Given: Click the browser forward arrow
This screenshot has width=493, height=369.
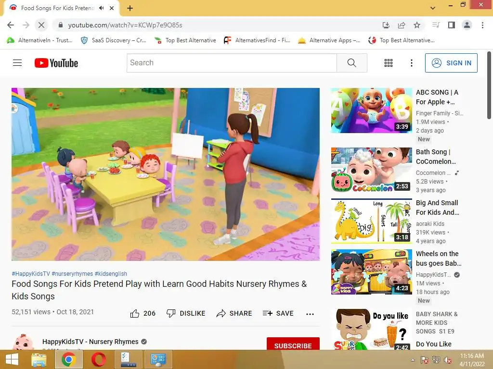Looking at the screenshot, I should point(26,25).
